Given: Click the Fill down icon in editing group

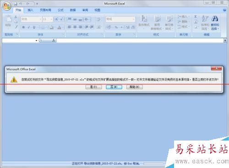Looking at the screenshot, I should (196, 22).
